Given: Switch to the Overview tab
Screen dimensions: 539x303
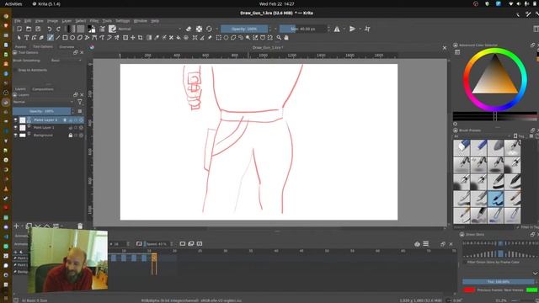Looking at the screenshot, I should (x=67, y=47).
